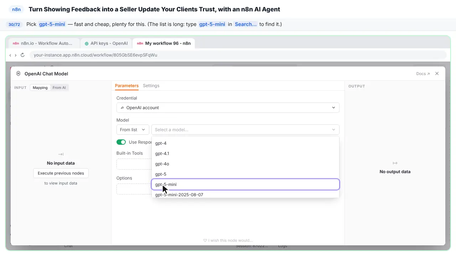This screenshot has height=256, width=456.
Task: Switch to the Settings tab
Action: pyautogui.click(x=151, y=86)
